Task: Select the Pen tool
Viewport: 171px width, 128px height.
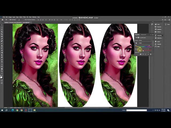Action: (2, 59)
